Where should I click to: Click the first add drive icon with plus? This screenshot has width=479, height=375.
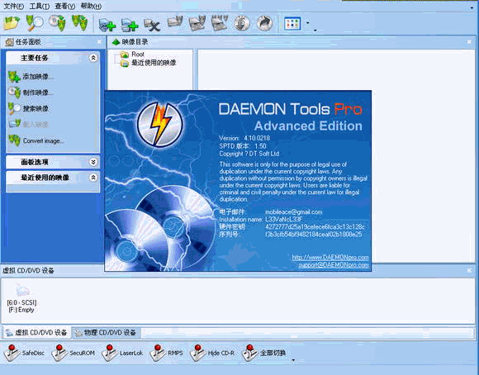point(107,25)
